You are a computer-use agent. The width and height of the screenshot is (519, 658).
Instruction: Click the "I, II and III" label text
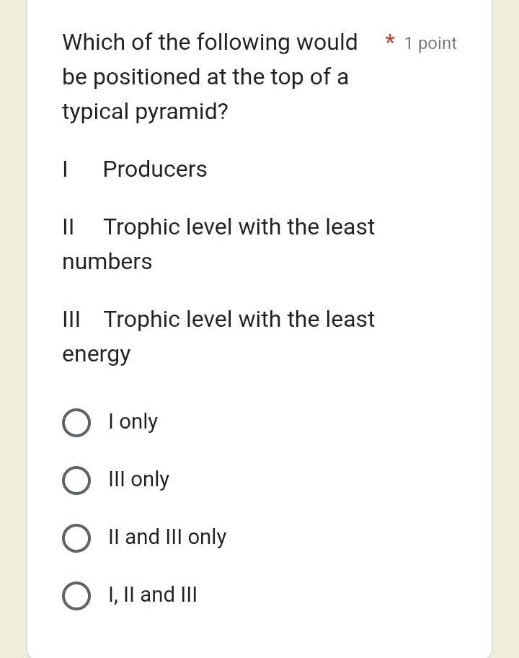point(153,595)
